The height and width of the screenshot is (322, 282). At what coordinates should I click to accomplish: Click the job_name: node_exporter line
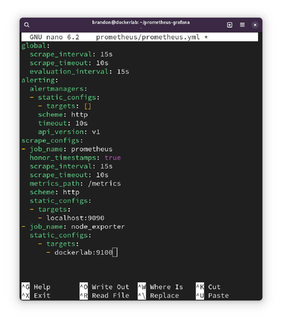tap(73, 226)
